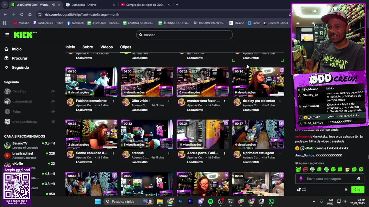
Task: Open options menu for Fabinho consciente clip
Action: tap(113, 101)
